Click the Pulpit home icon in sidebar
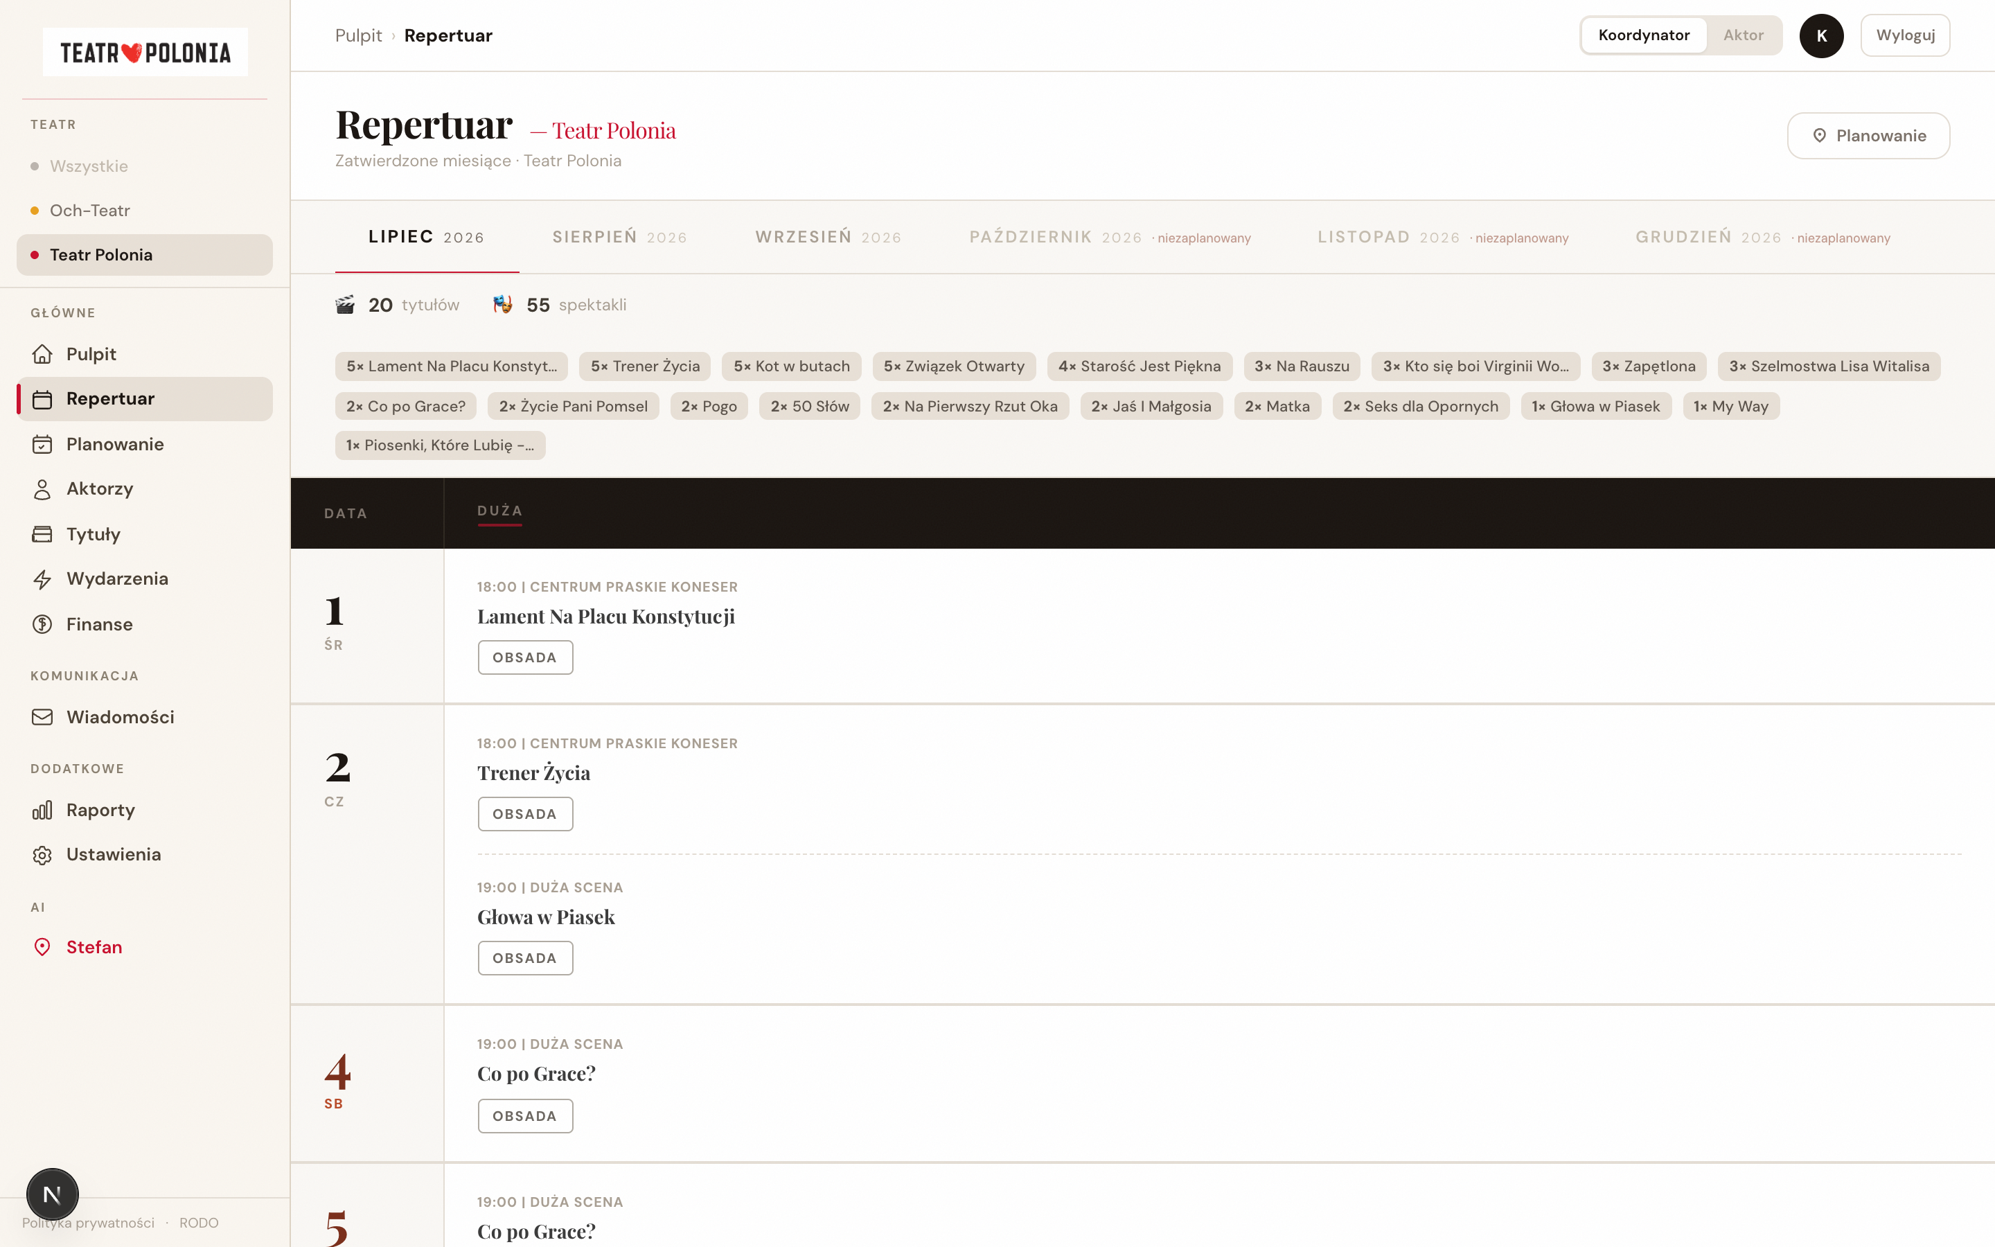1995x1247 pixels. point(42,354)
